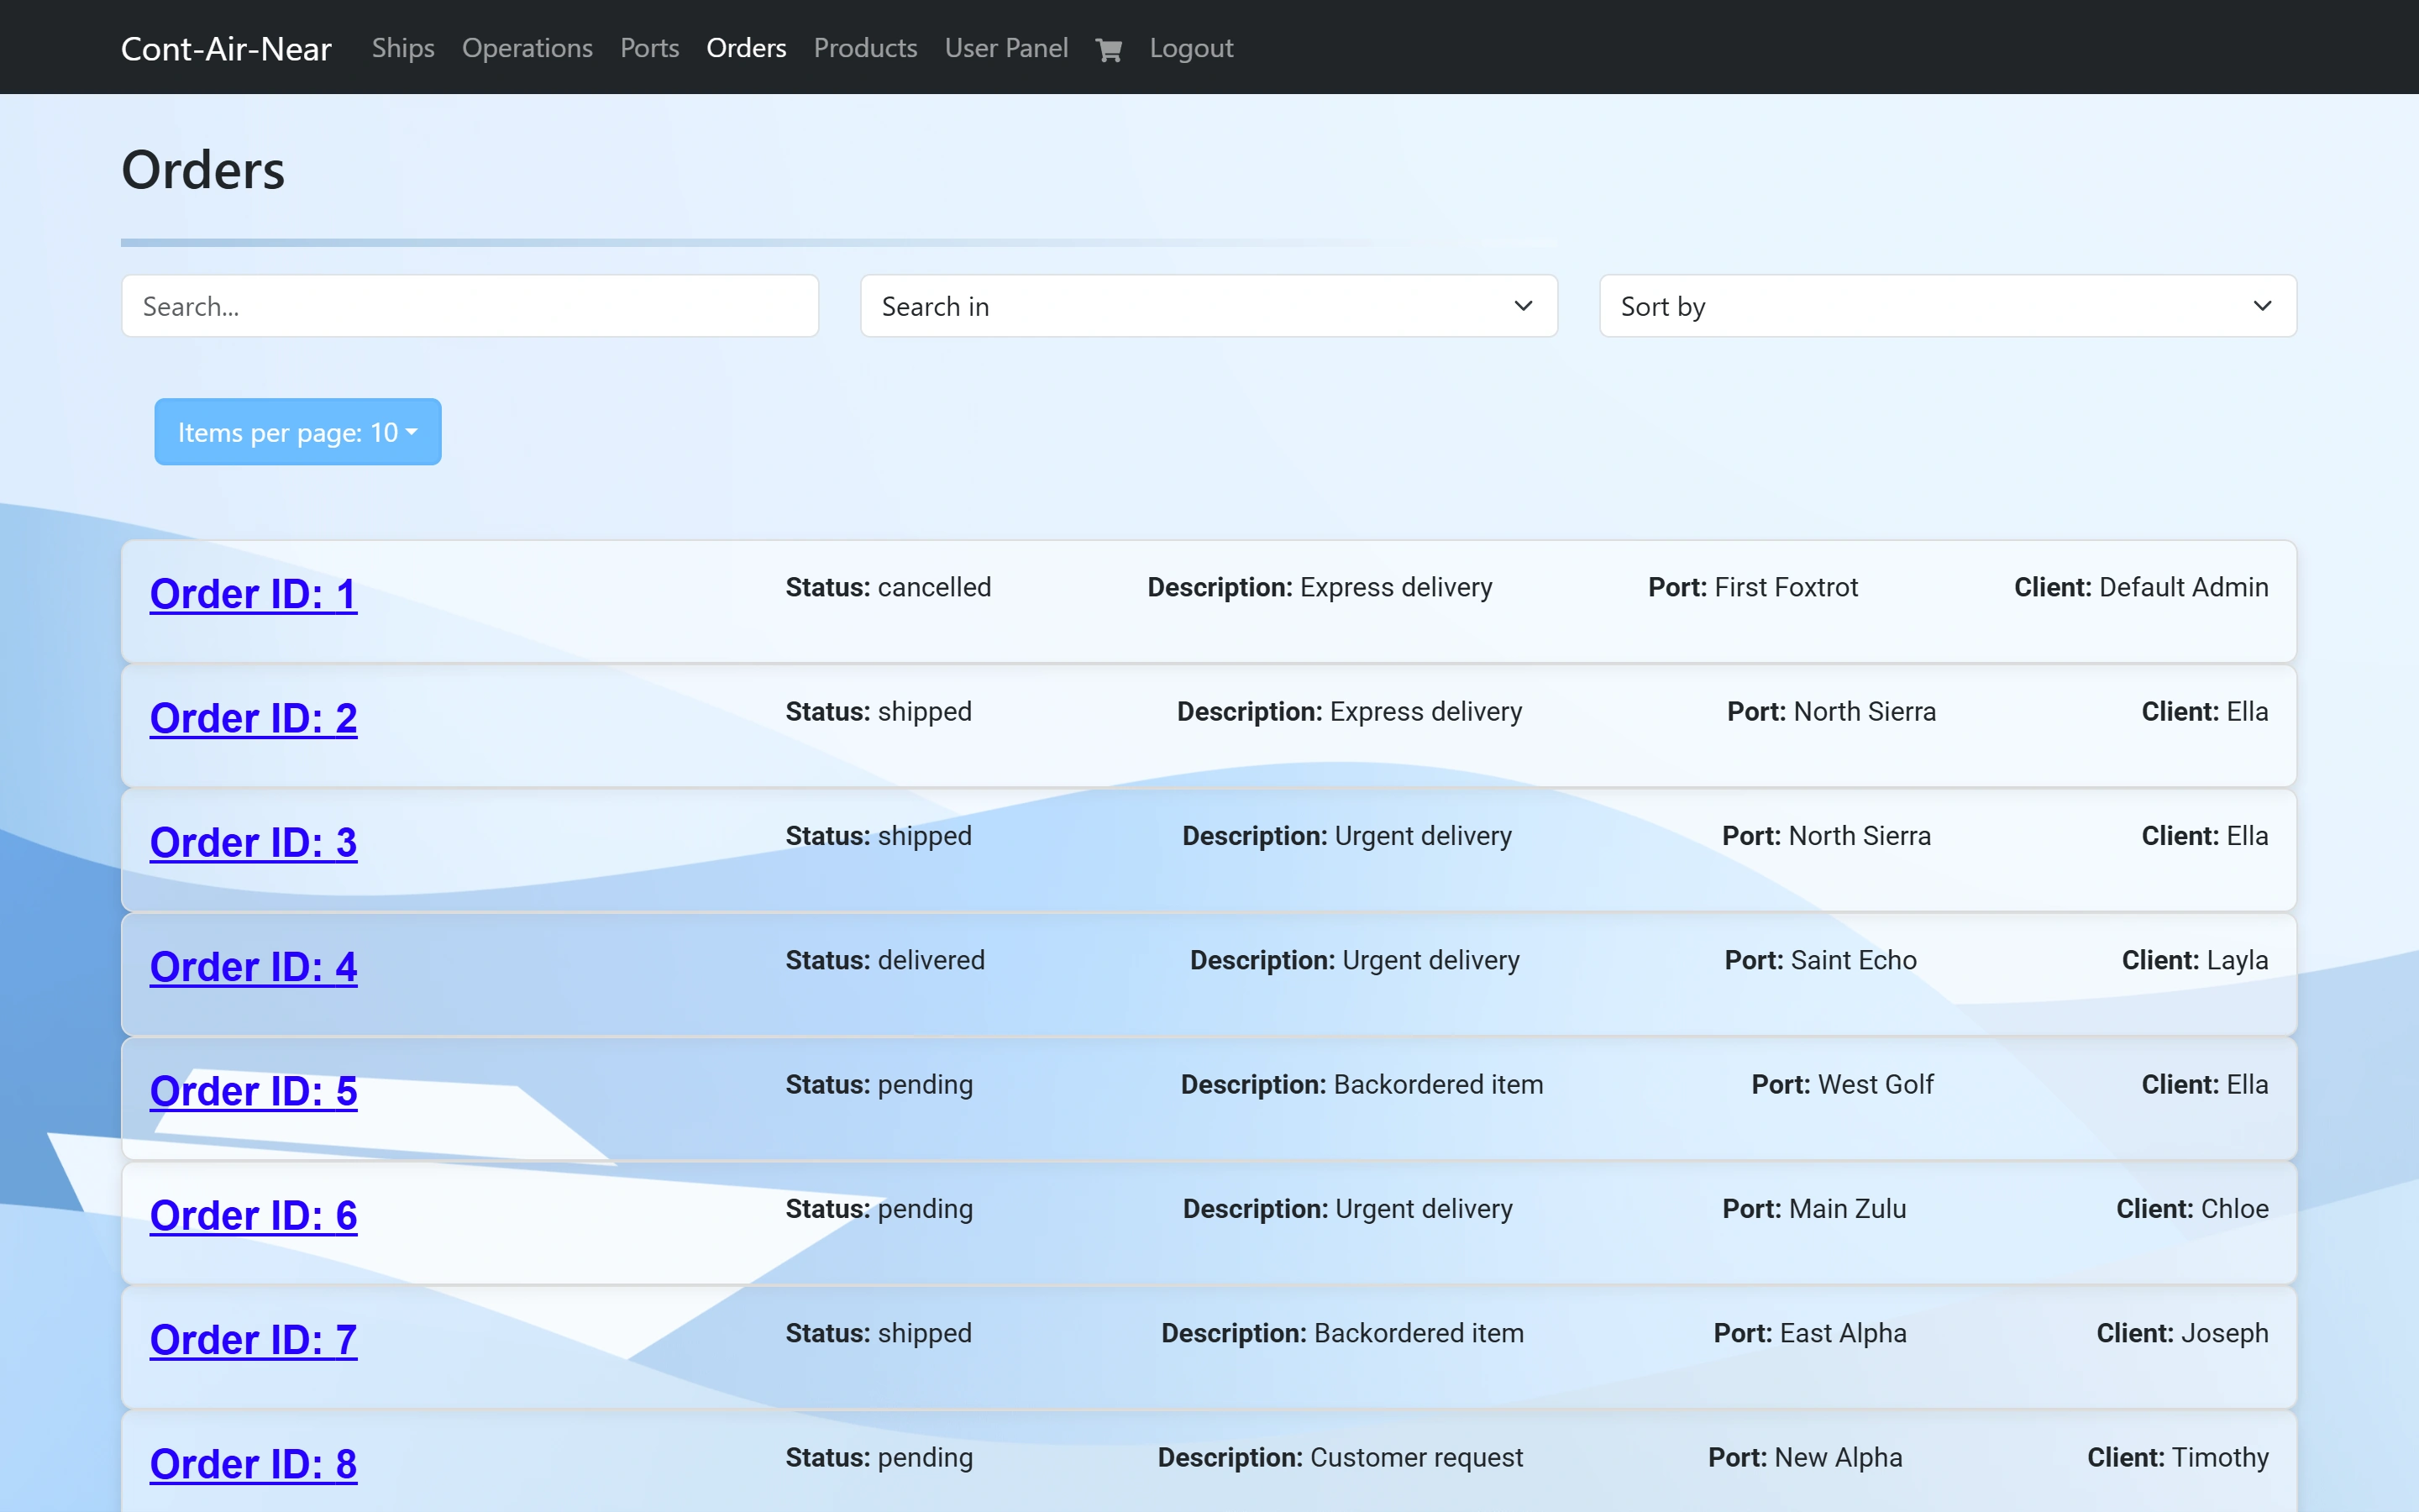
Task: View details of Order ID: 3
Action: click(253, 842)
